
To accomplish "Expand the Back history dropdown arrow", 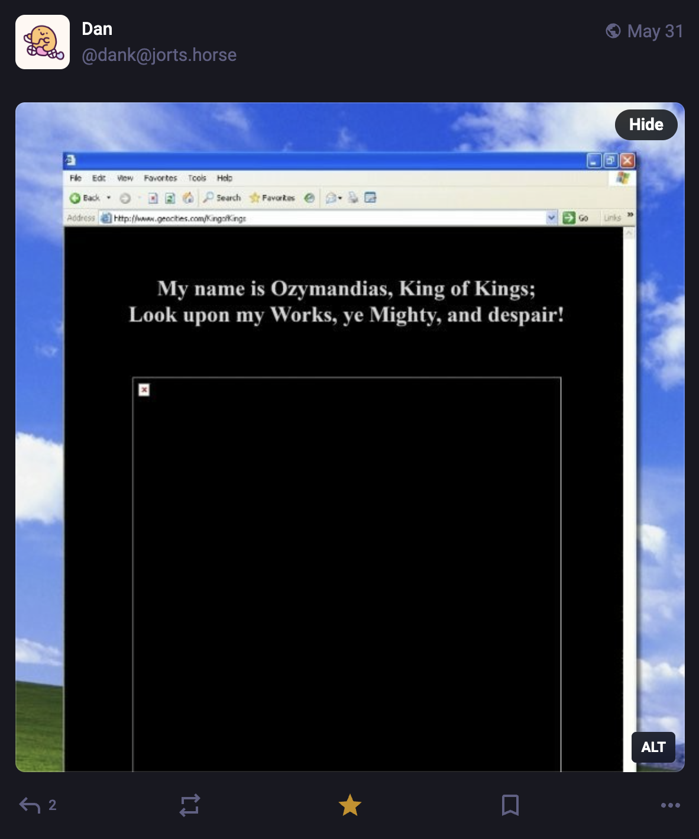I will tap(109, 198).
